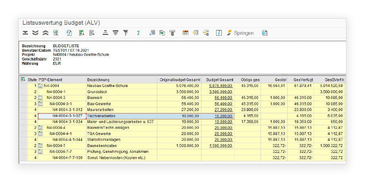Open the information 'i' icon
The width and height of the screenshot is (365, 182).
219,33
